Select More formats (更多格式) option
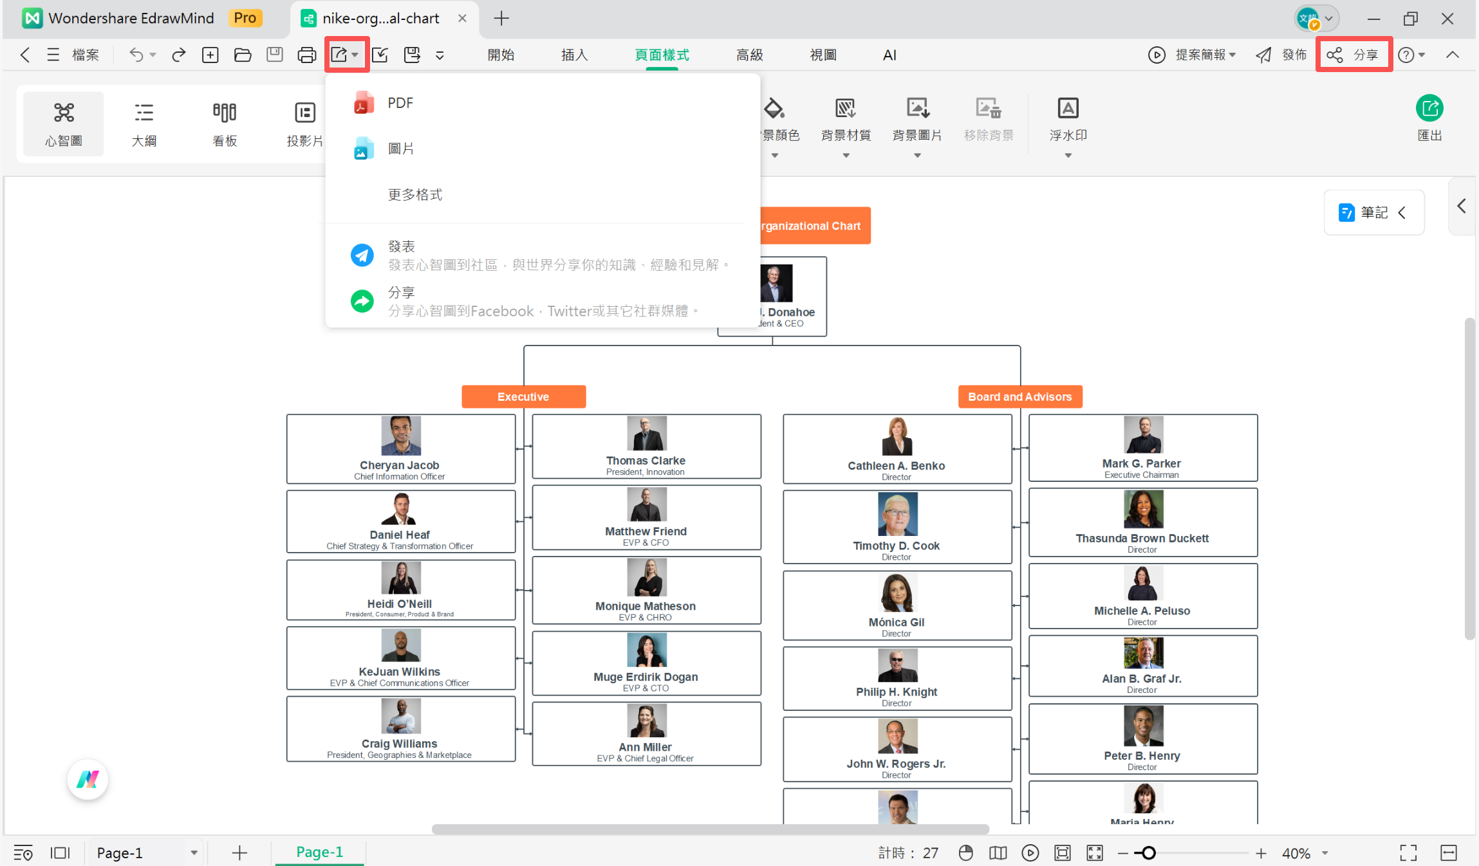This screenshot has height=866, width=1479. click(x=415, y=194)
